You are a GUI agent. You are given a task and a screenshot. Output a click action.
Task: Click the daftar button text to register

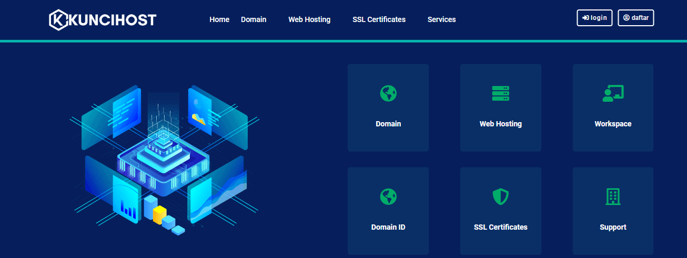[640, 18]
